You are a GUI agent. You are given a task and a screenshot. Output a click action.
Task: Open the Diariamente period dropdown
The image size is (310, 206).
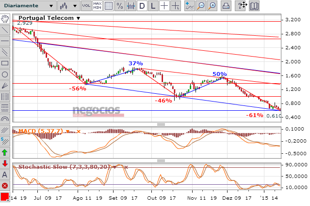[x=28, y=6]
